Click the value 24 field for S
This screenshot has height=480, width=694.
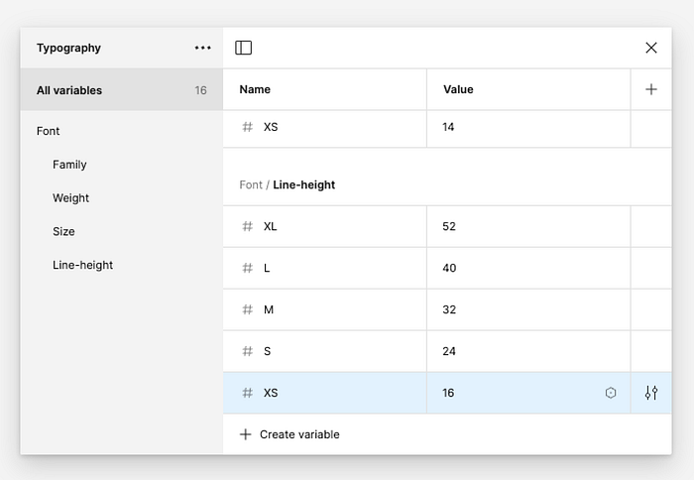pyautogui.click(x=449, y=351)
